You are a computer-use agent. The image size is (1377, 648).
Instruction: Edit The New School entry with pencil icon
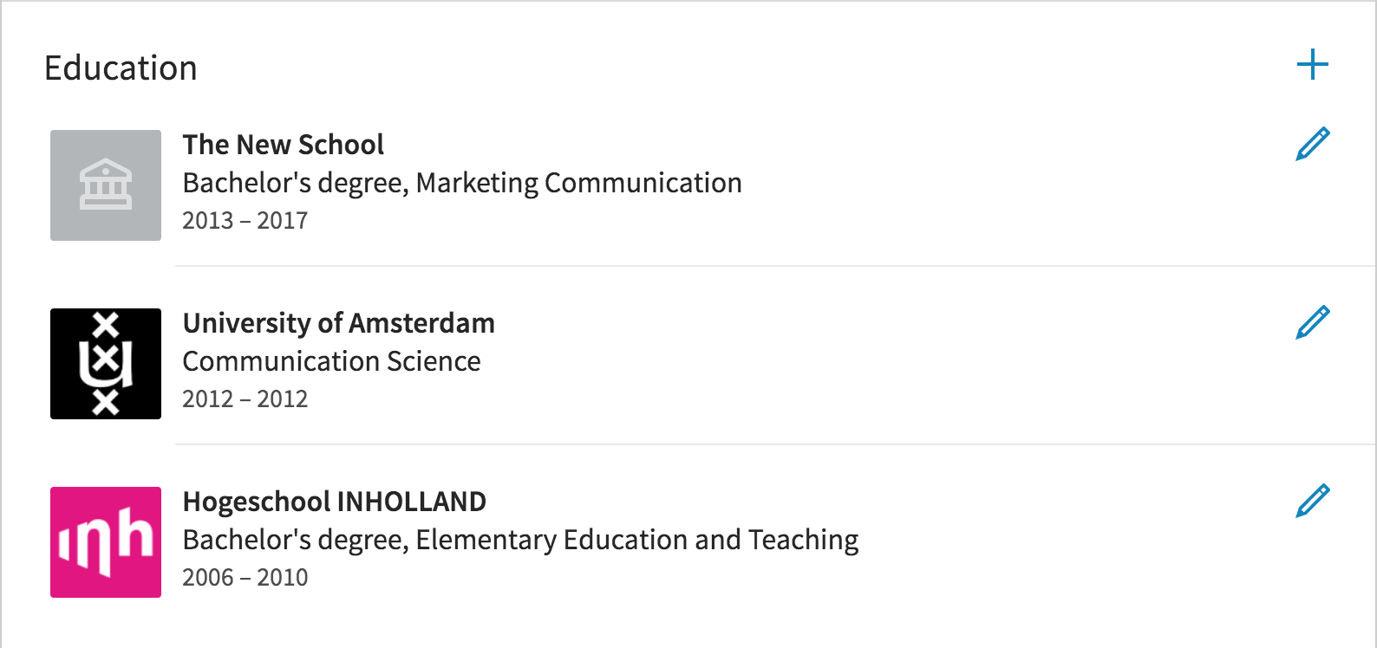[1313, 144]
